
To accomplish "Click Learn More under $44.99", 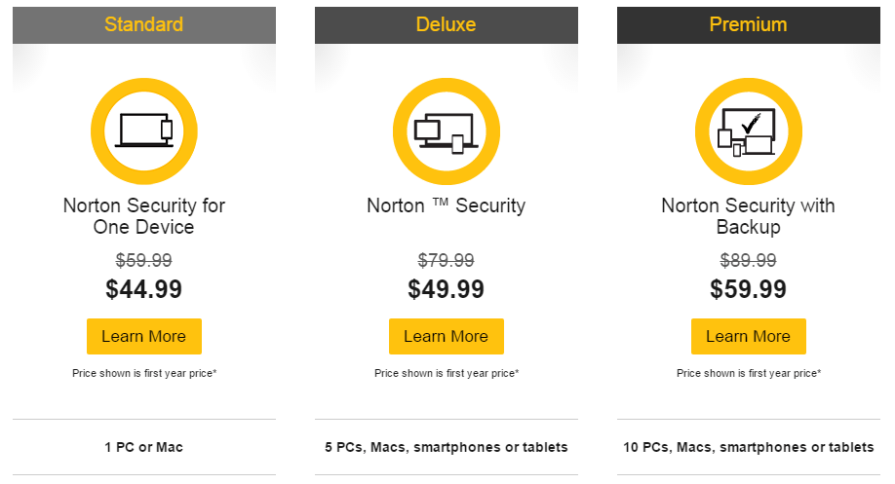I will coord(144,336).
